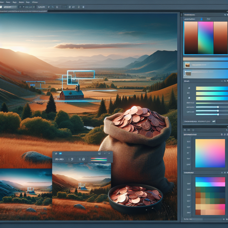
Task: Click the horizontal tan-to-blue gradient bar
Action: point(205,59)
